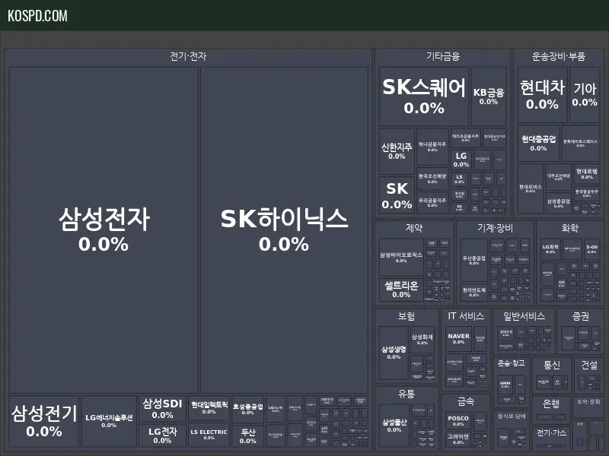
Task: Open the 현대차 stock tile
Action: click(542, 95)
